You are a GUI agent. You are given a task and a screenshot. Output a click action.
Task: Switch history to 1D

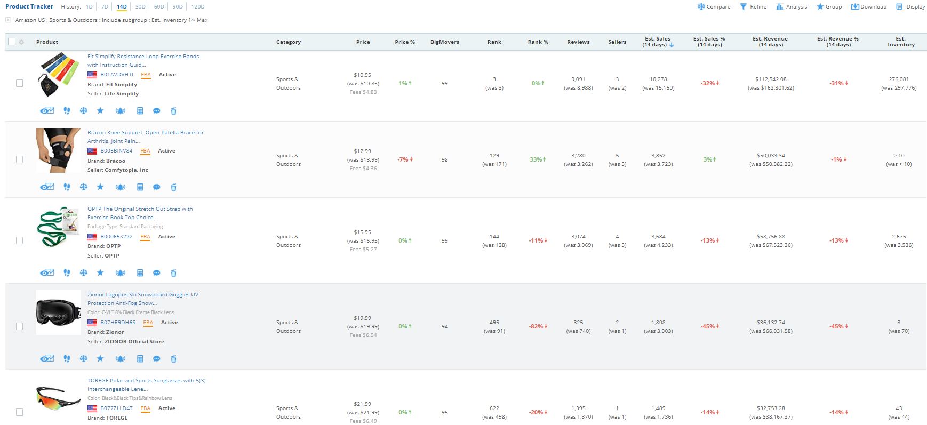coord(89,7)
